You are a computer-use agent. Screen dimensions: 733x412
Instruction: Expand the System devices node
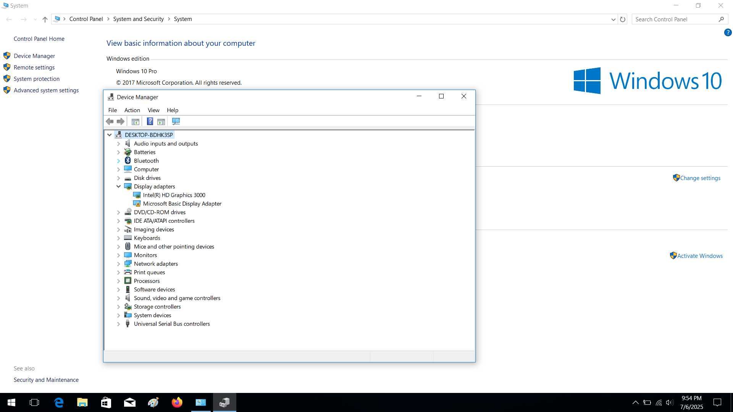click(118, 315)
